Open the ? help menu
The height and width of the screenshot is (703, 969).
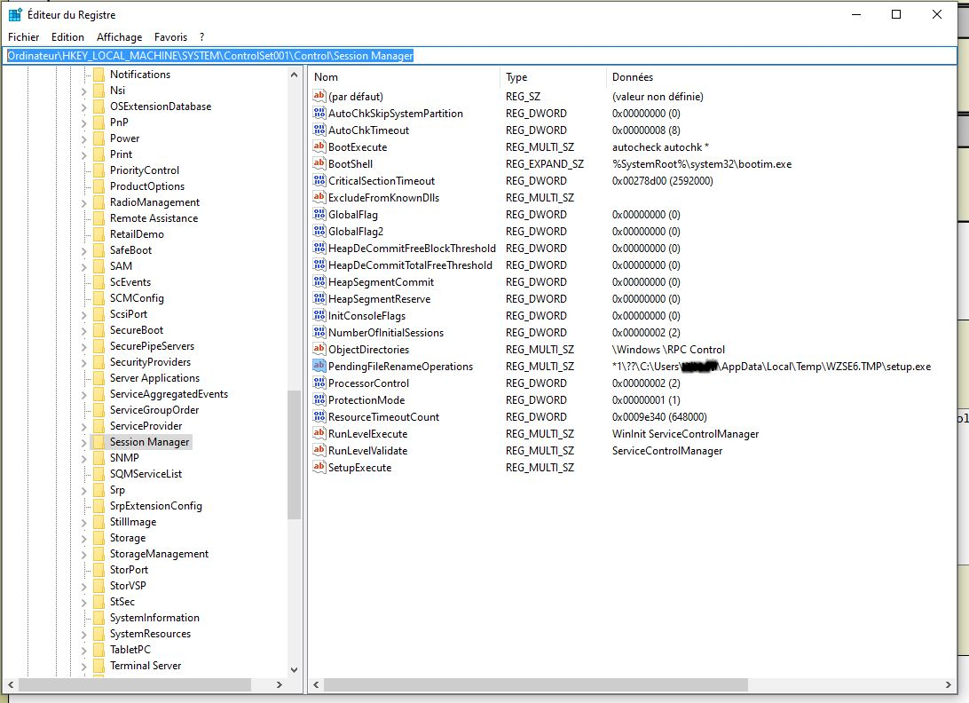pos(201,37)
